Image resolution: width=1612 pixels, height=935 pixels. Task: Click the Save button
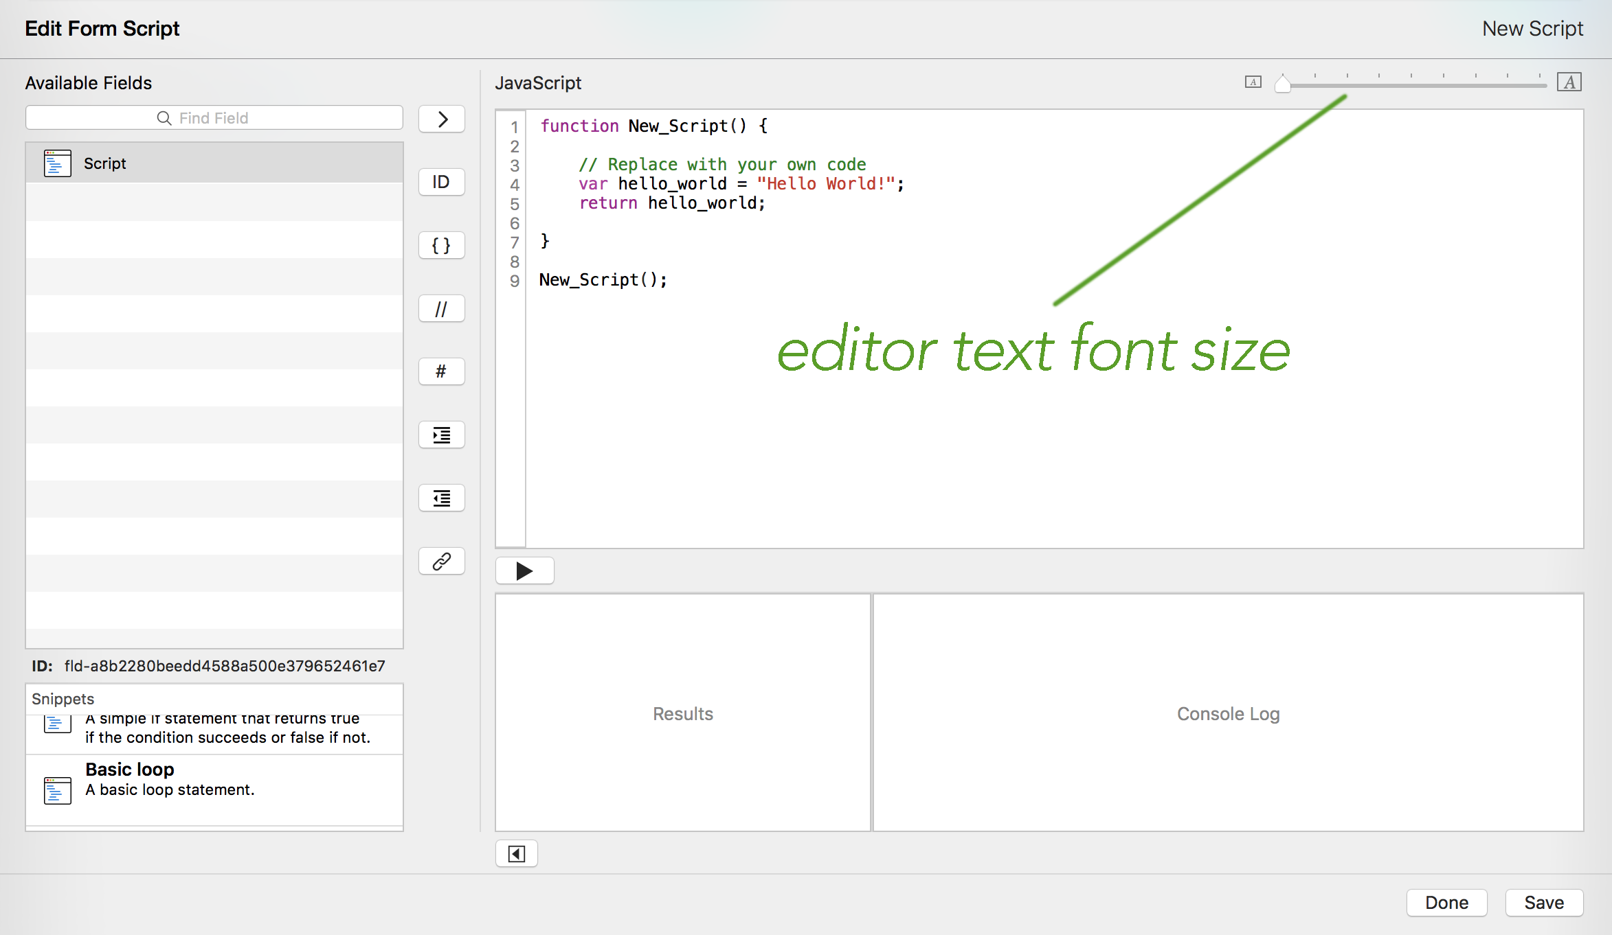tap(1544, 902)
